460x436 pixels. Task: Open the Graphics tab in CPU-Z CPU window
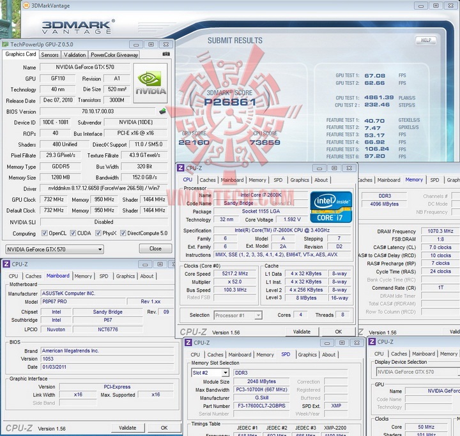(300, 180)
